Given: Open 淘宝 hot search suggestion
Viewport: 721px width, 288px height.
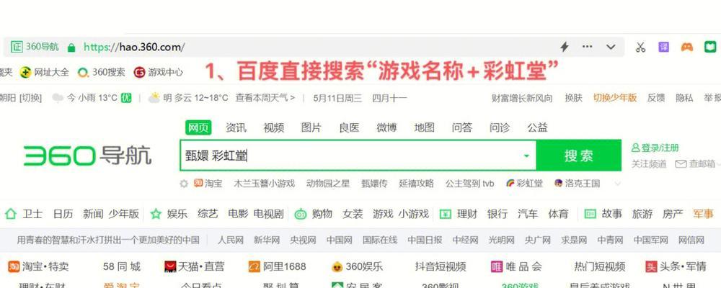Looking at the screenshot, I should click(208, 184).
